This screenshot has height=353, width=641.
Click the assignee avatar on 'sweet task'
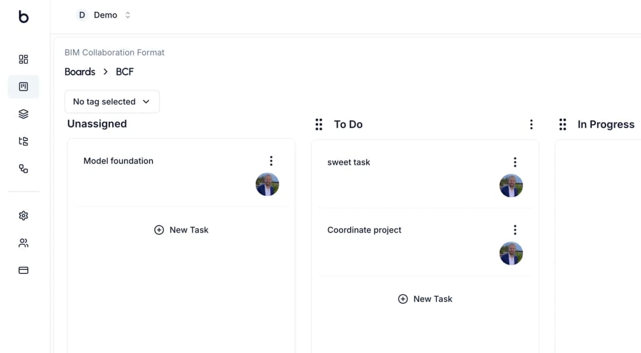pyautogui.click(x=511, y=185)
